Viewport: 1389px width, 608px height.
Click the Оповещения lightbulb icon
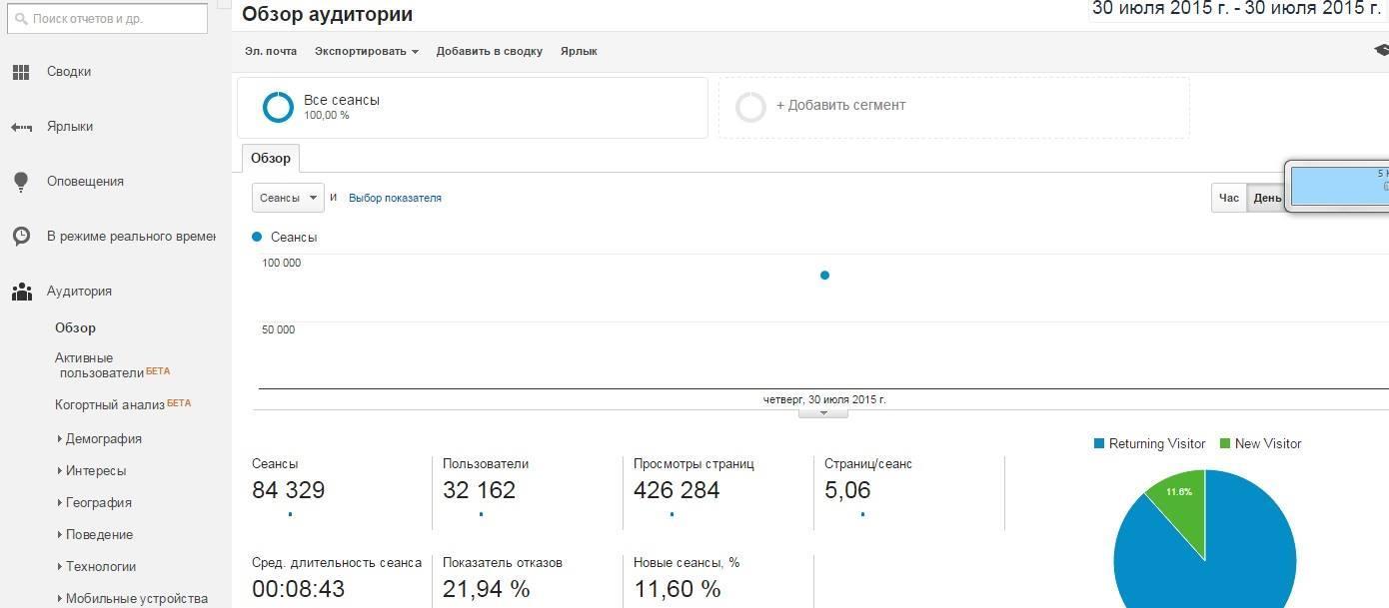pyautogui.click(x=21, y=182)
